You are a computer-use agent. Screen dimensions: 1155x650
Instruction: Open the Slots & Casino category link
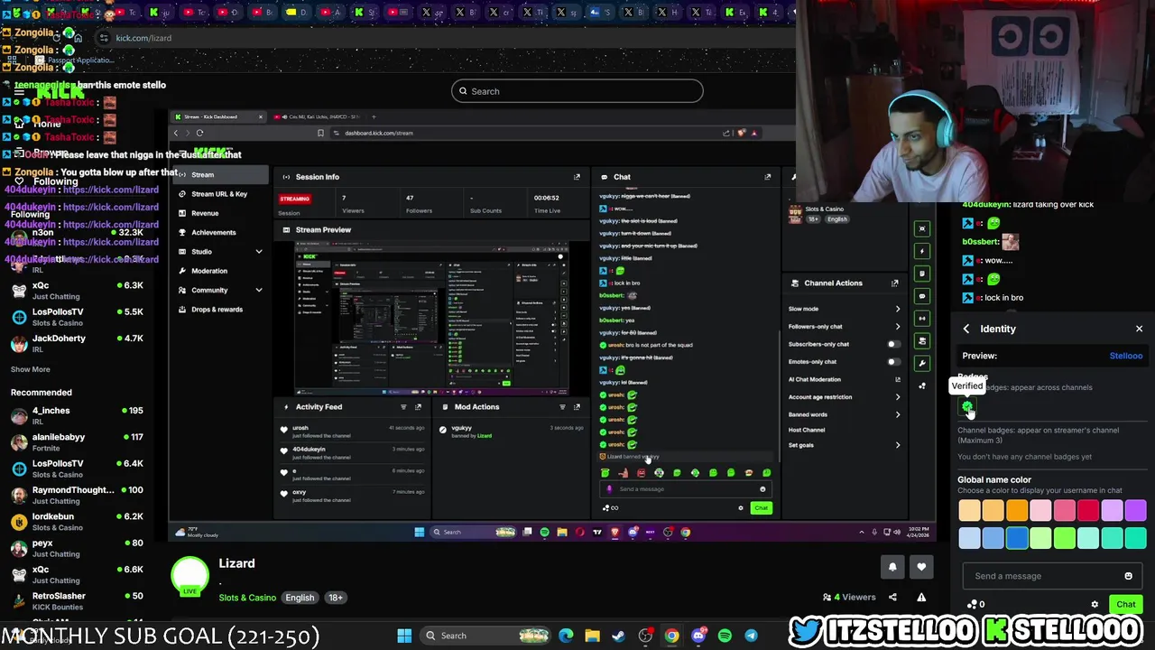pos(247,598)
